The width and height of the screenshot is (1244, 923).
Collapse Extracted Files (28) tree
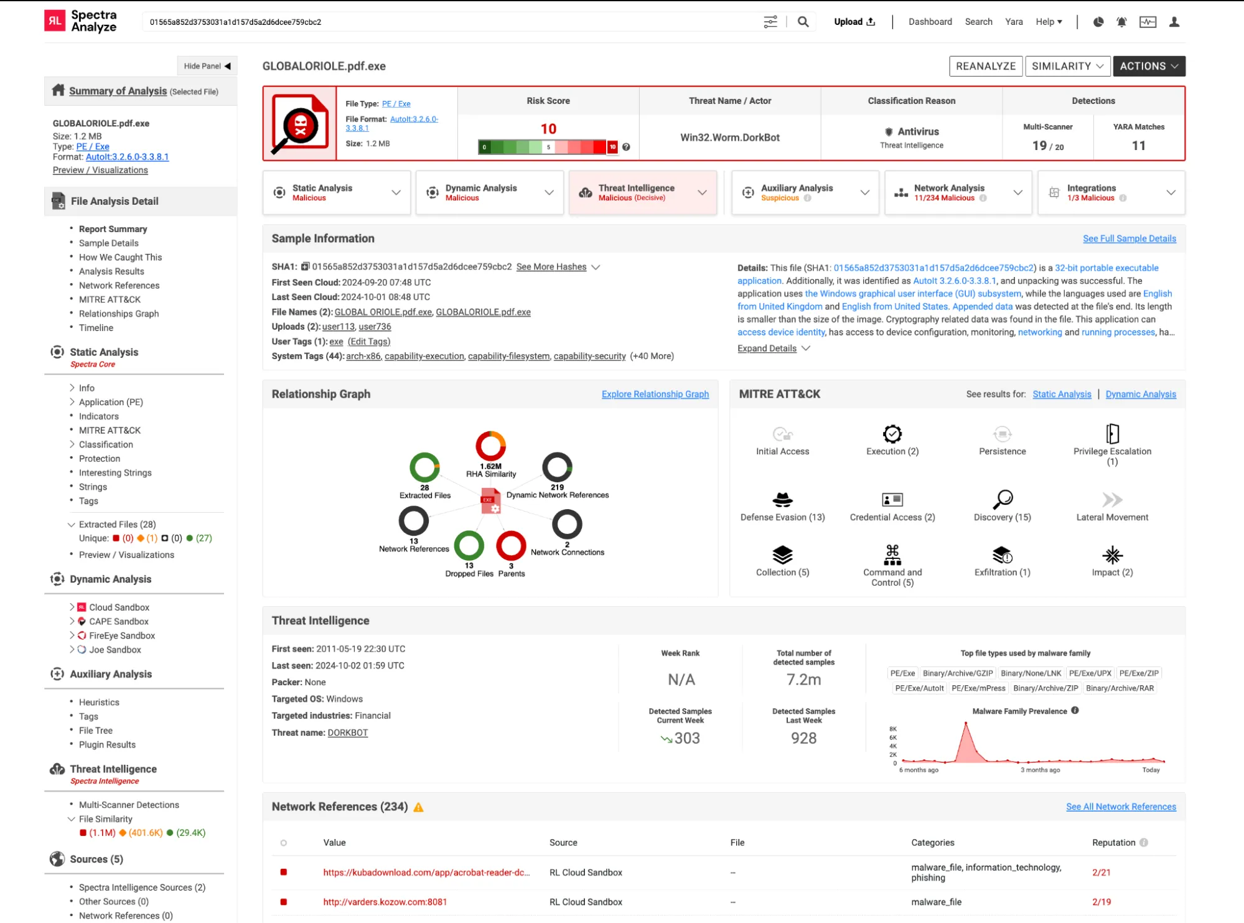click(72, 524)
